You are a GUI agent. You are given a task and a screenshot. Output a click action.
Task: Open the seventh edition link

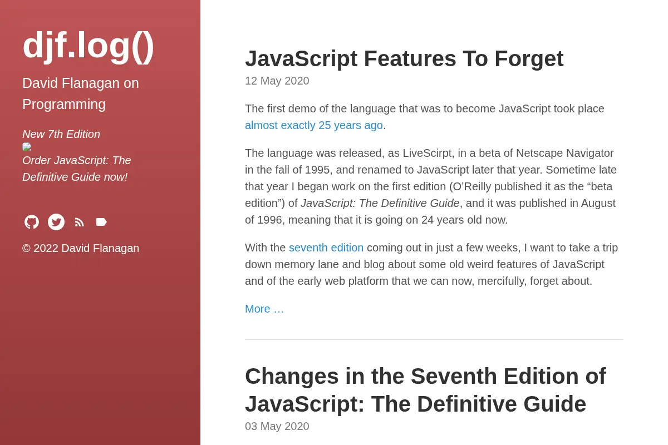(x=326, y=248)
